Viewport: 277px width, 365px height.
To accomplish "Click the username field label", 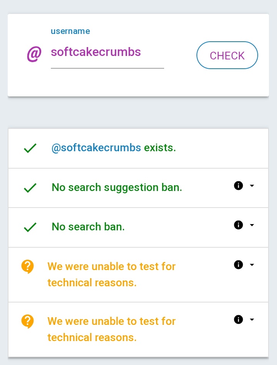I will (x=71, y=31).
